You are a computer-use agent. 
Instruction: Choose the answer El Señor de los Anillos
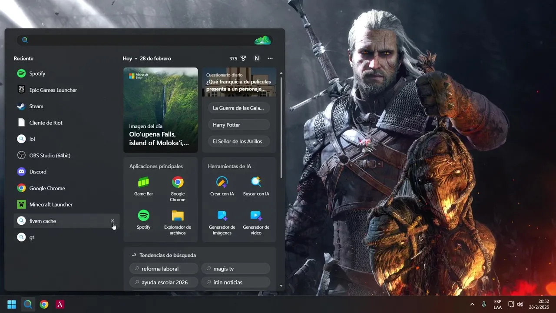[x=238, y=141]
